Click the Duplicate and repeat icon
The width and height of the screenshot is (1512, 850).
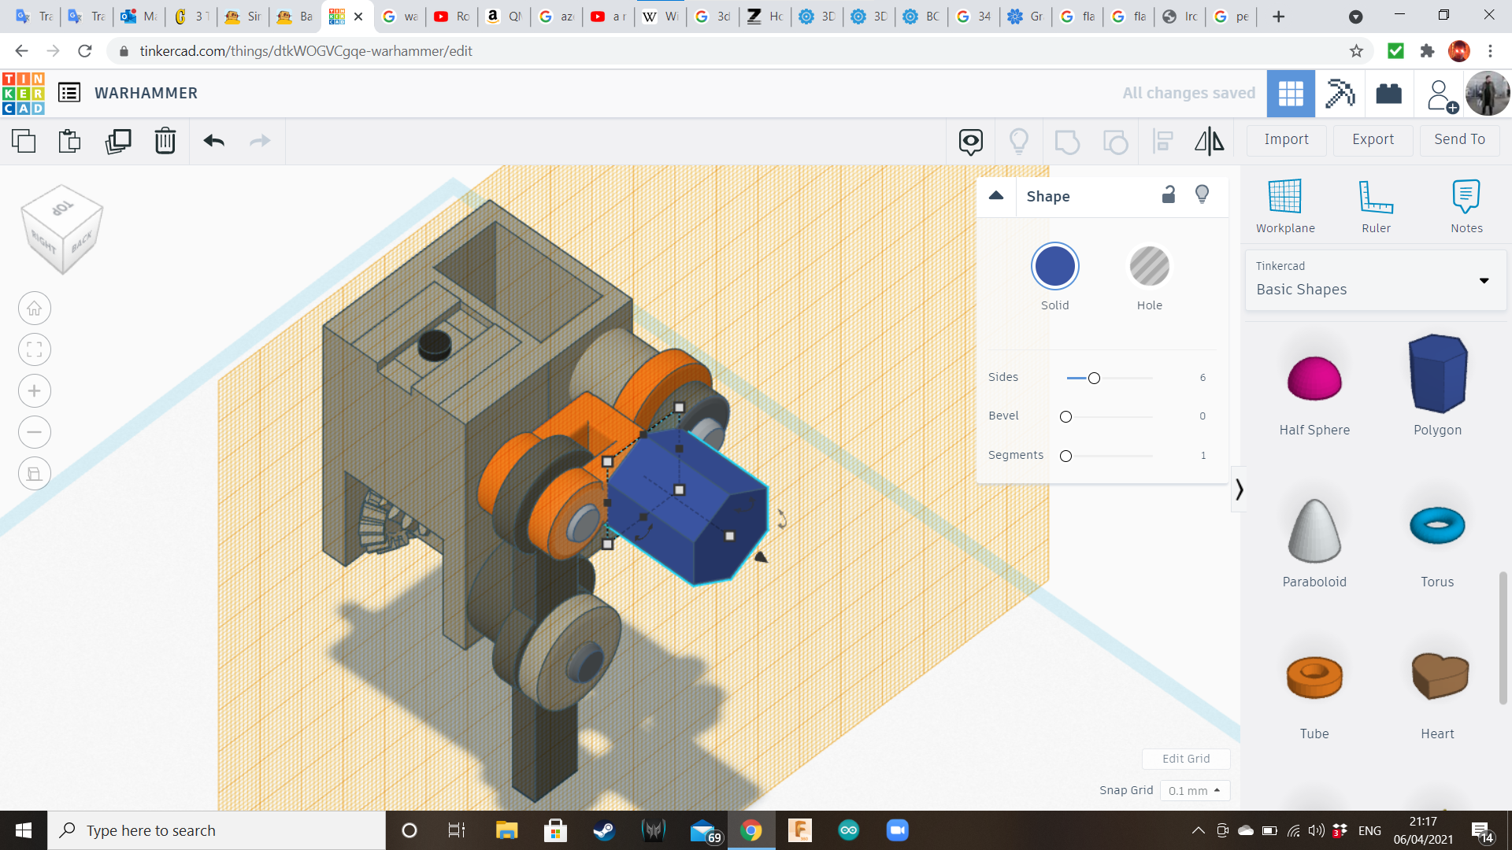click(118, 141)
